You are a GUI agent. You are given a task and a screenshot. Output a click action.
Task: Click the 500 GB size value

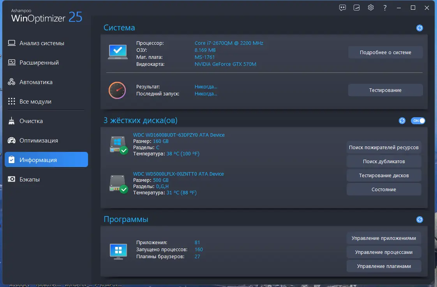[161, 180]
